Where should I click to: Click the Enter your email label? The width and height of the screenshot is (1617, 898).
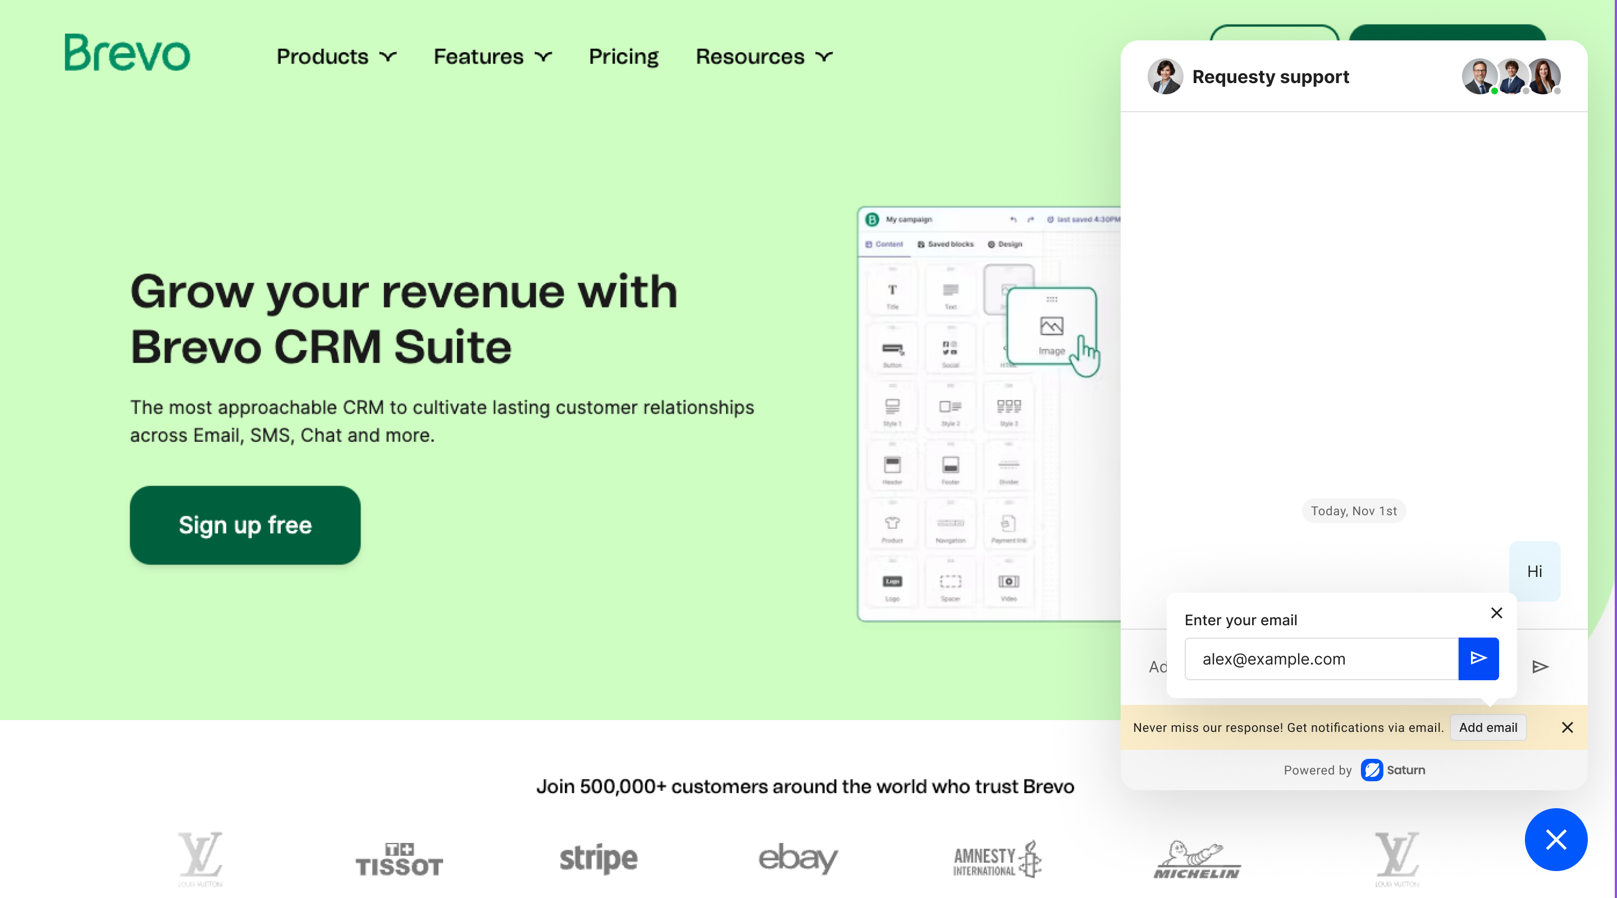point(1240,620)
